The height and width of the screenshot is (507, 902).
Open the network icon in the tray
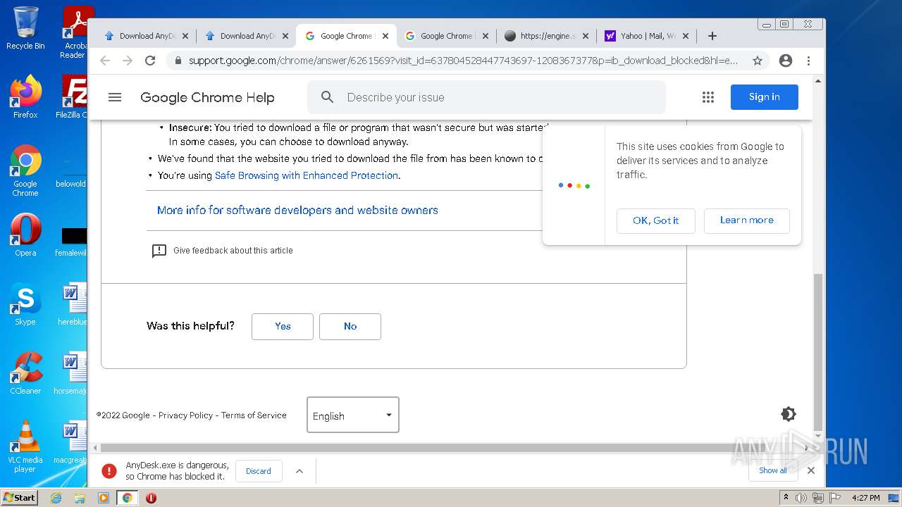818,498
